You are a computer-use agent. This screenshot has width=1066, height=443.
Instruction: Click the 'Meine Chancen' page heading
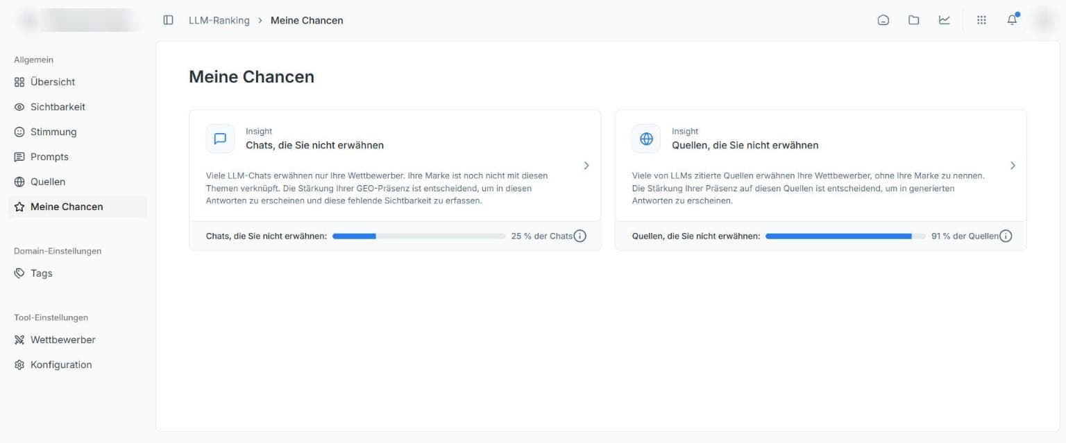(251, 76)
